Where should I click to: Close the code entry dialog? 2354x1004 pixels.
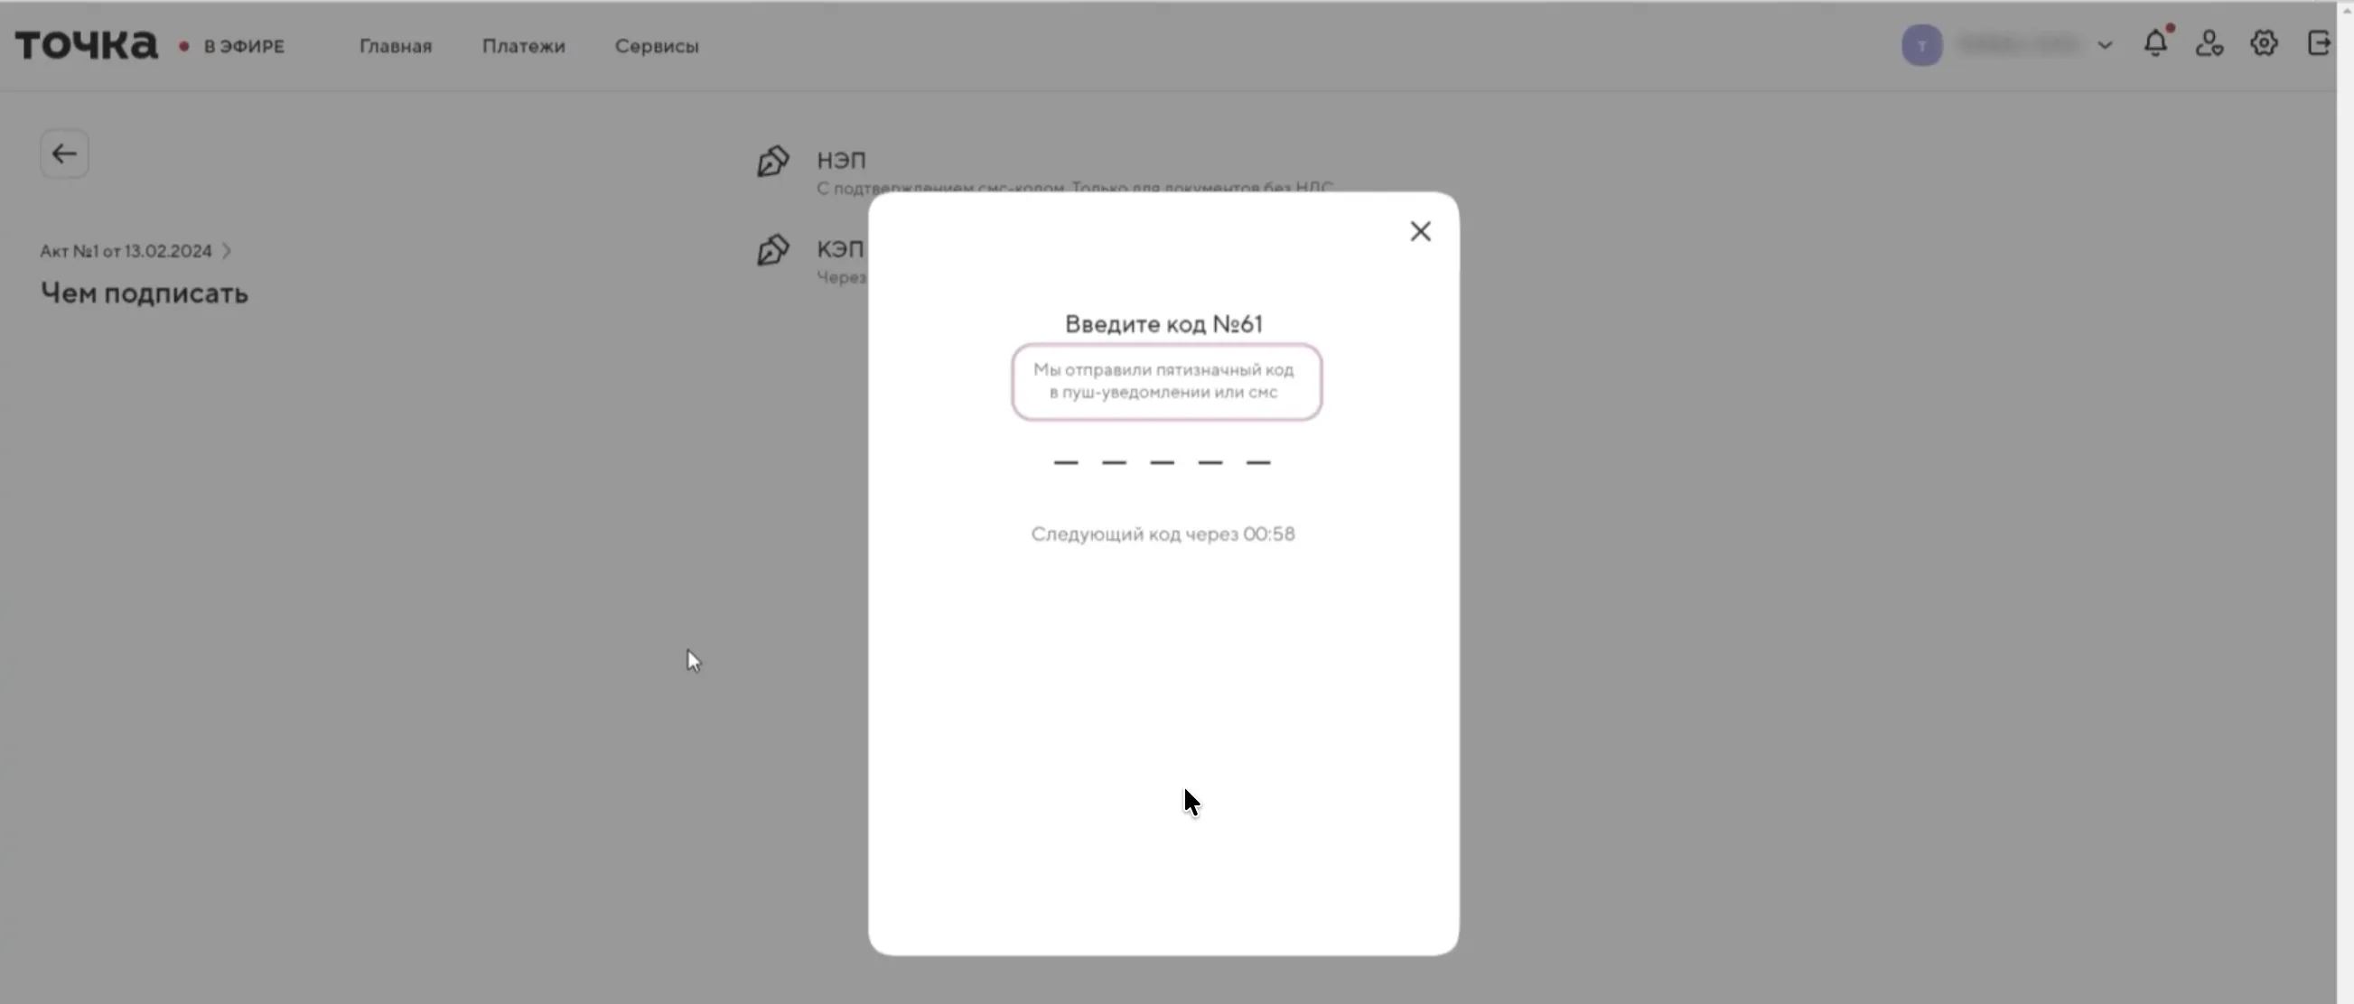click(x=1419, y=231)
